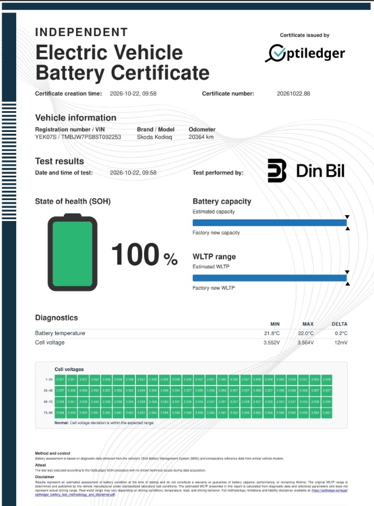This screenshot has width=374, height=506.
Task: Click the '1–24' cell row label
Action: click(x=49, y=379)
